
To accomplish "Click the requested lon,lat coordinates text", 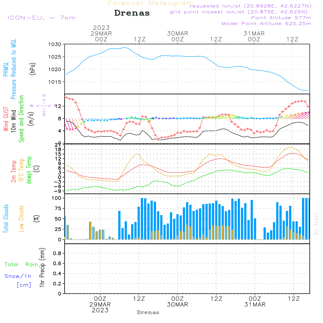I will [251, 6].
